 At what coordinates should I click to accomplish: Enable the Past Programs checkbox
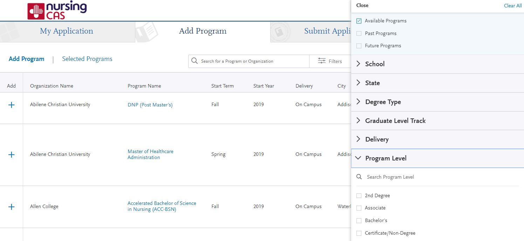[359, 34]
